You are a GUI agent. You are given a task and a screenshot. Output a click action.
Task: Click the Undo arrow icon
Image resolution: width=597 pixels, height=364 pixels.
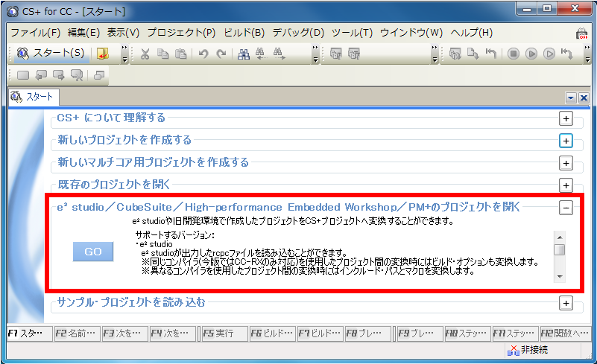tap(203, 54)
